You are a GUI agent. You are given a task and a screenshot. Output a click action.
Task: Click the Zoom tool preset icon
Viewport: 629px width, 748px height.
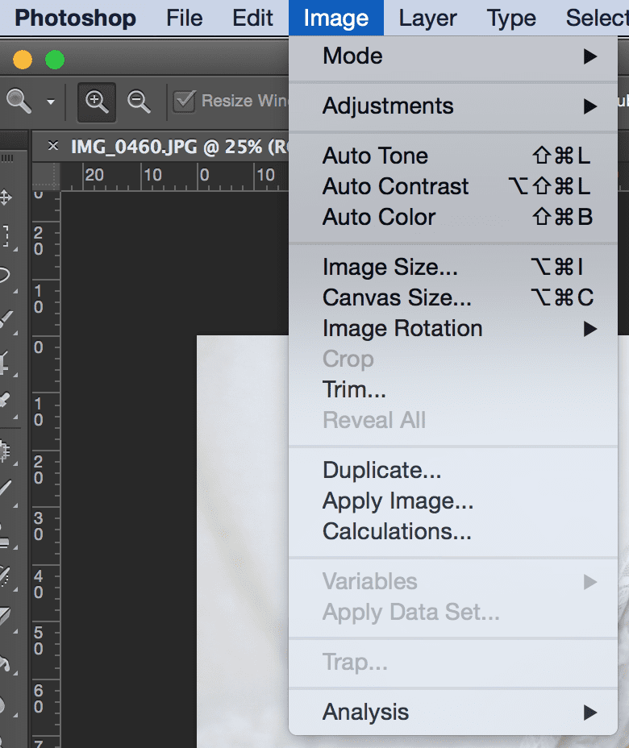(x=19, y=101)
